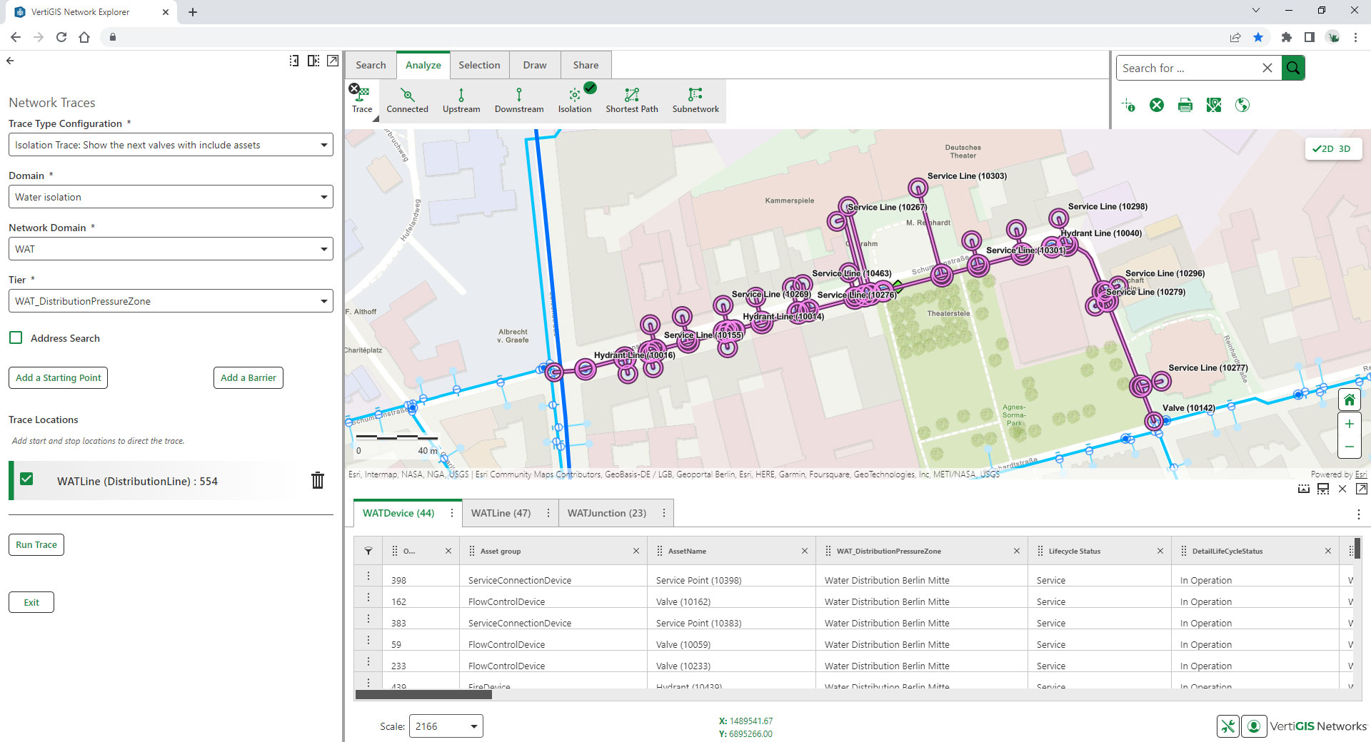The width and height of the screenshot is (1371, 742).
Task: Expand the Tier dropdown
Action: (x=171, y=301)
